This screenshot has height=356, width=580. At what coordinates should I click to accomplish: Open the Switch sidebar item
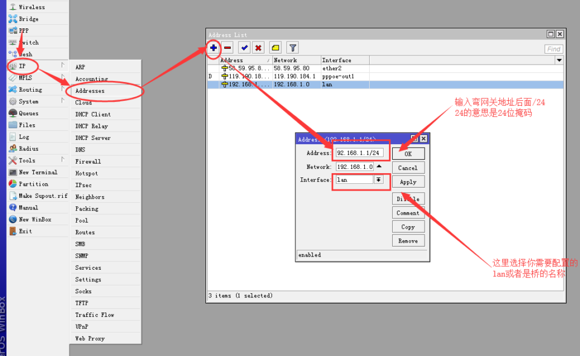pyautogui.click(x=37, y=42)
